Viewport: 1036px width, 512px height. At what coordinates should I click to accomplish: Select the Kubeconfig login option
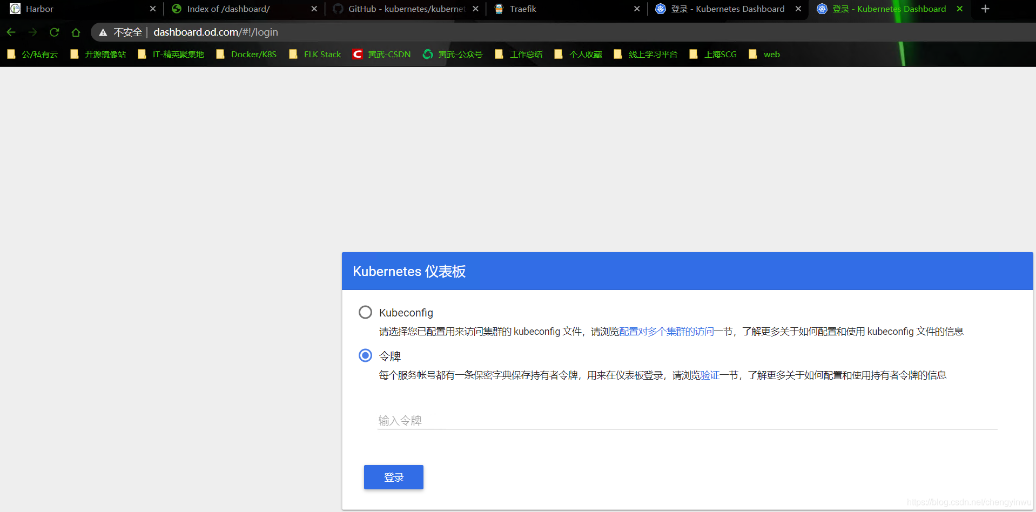coord(365,312)
